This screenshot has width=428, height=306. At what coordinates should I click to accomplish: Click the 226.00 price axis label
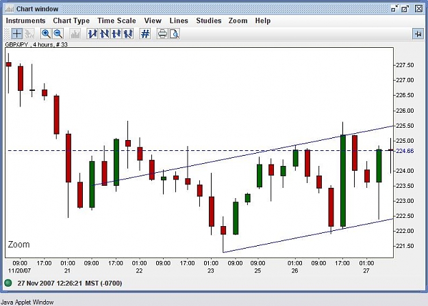(405, 111)
